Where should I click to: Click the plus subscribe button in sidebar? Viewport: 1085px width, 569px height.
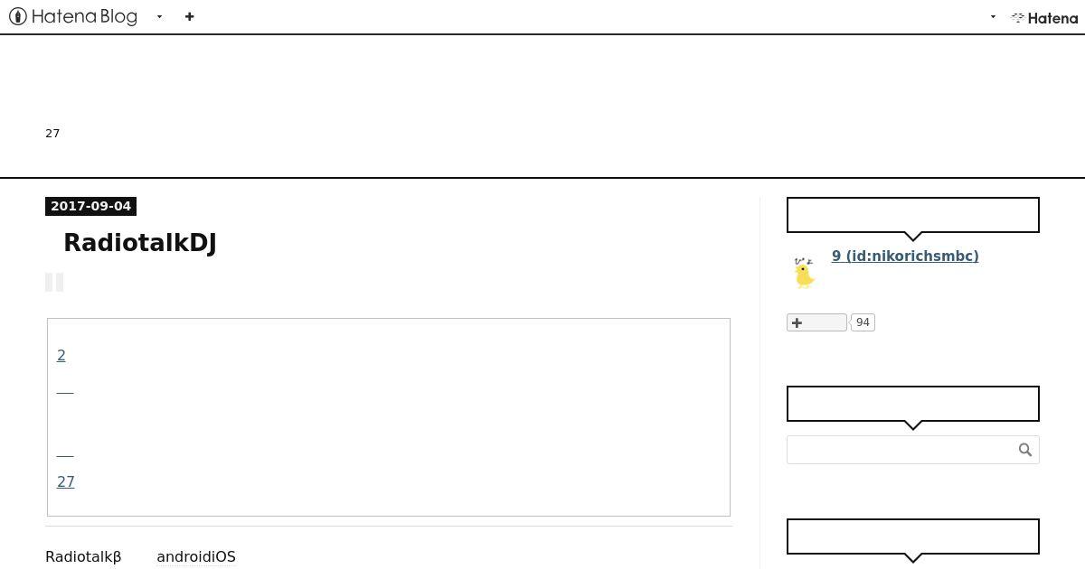click(x=816, y=322)
